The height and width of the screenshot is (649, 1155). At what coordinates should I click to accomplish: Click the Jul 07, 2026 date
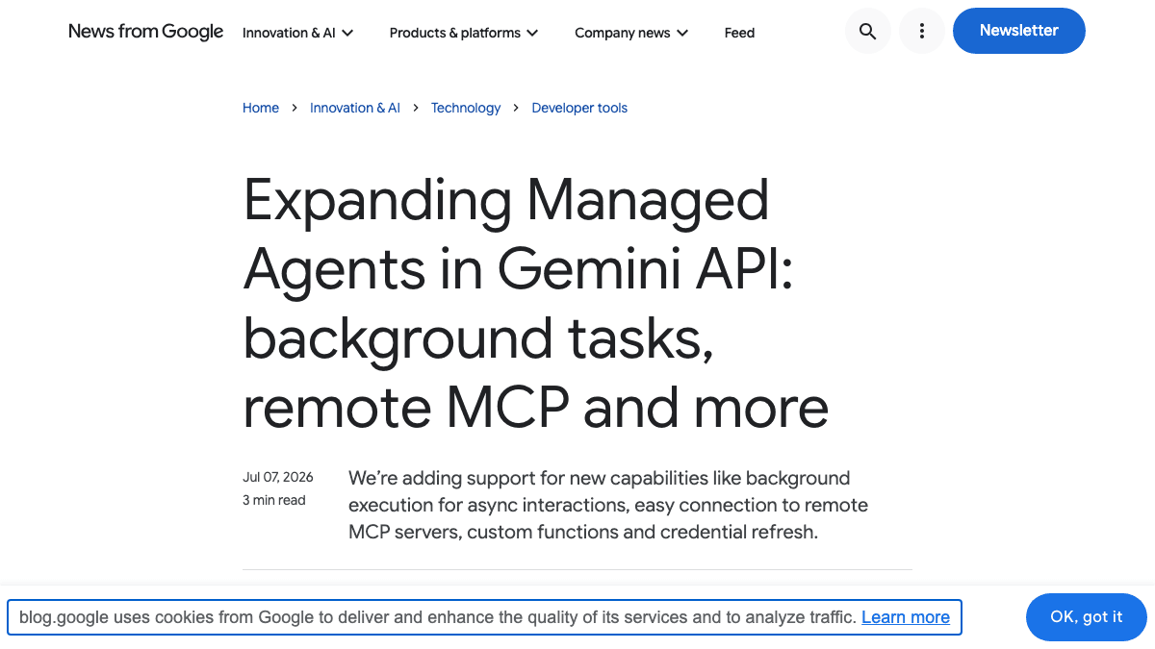click(278, 477)
